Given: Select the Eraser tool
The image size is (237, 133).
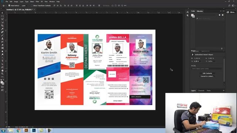Looking at the screenshot, I should click(2, 45).
